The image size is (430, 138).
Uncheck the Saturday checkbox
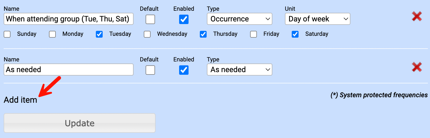[x=295, y=34]
